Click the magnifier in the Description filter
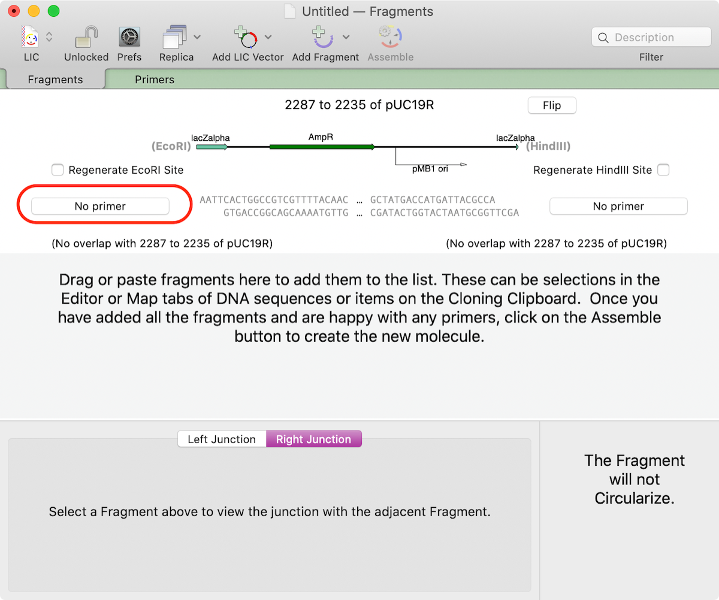 603,37
